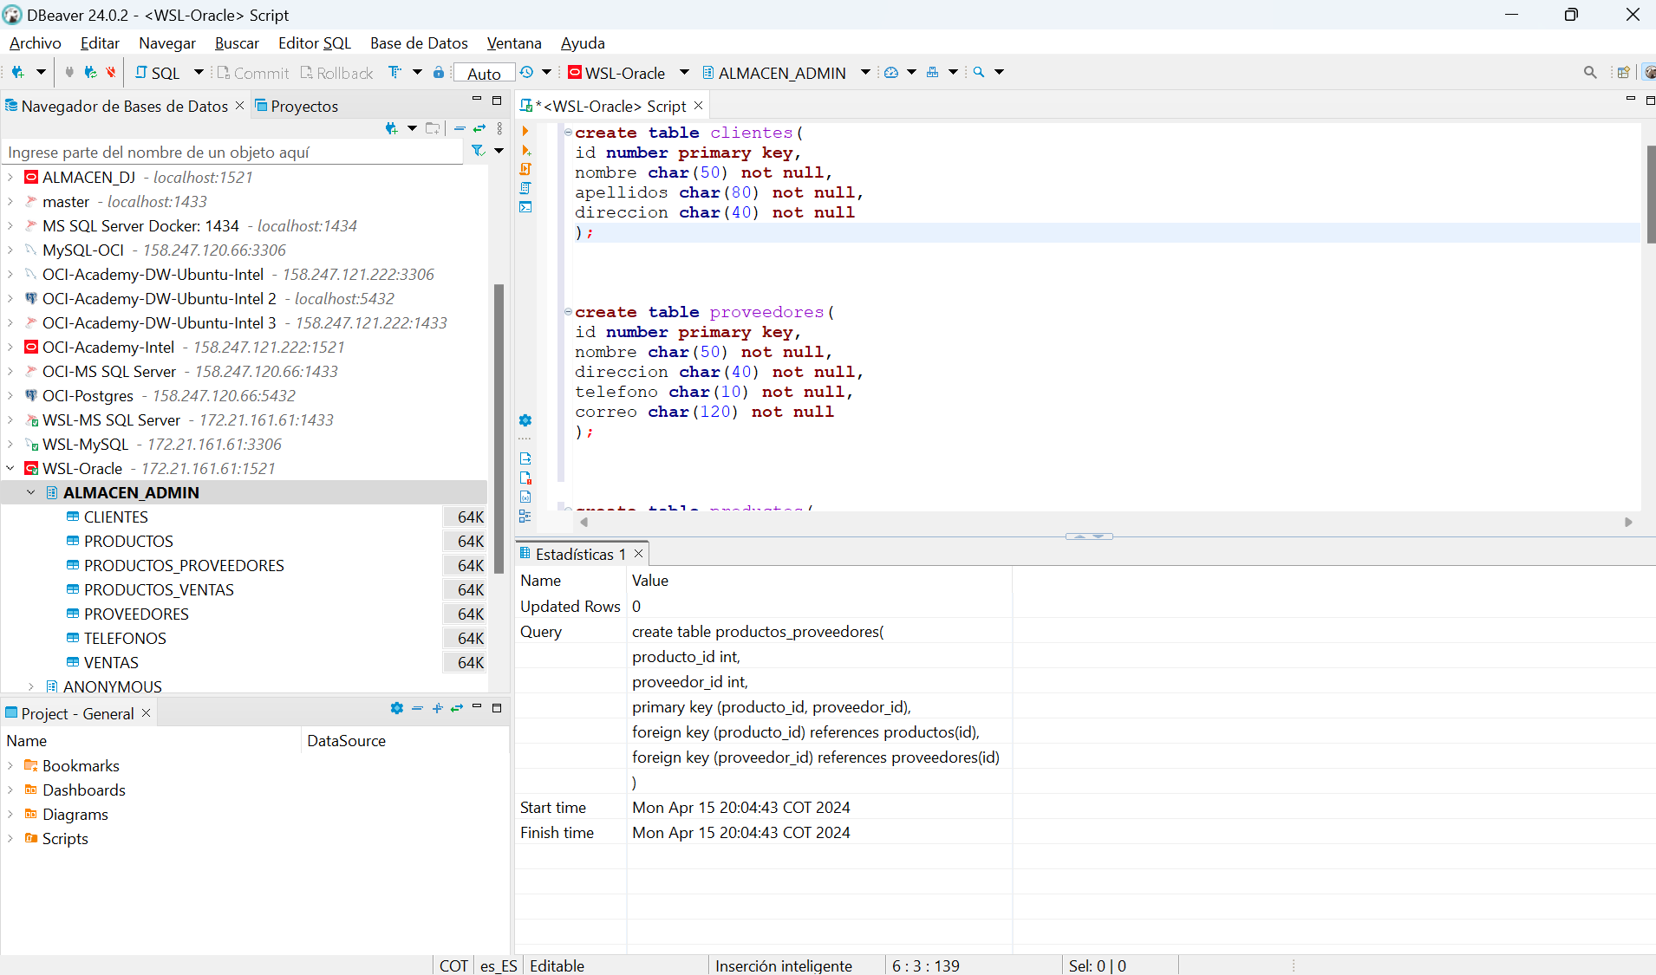Click the Explain execution plan icon
Image resolution: width=1656 pixels, height=975 pixels.
pos(525,189)
